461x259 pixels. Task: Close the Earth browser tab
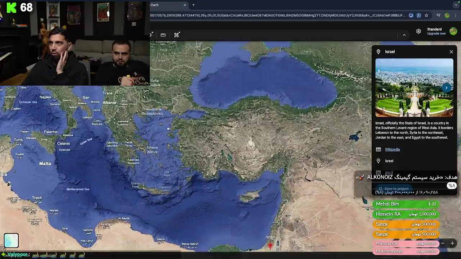tap(185, 5)
